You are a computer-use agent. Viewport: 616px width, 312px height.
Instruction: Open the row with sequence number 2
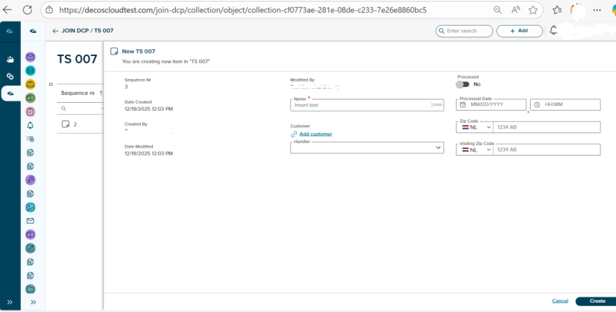tap(75, 125)
